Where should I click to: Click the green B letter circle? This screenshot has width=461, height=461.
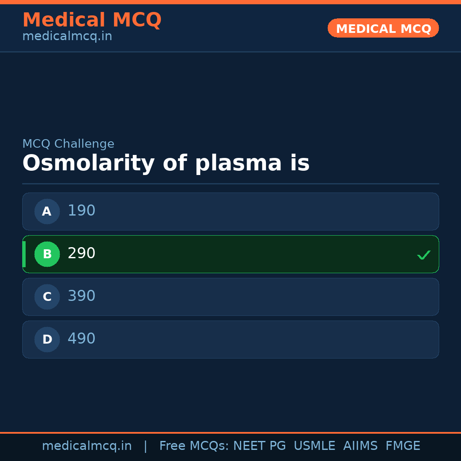[x=47, y=254]
